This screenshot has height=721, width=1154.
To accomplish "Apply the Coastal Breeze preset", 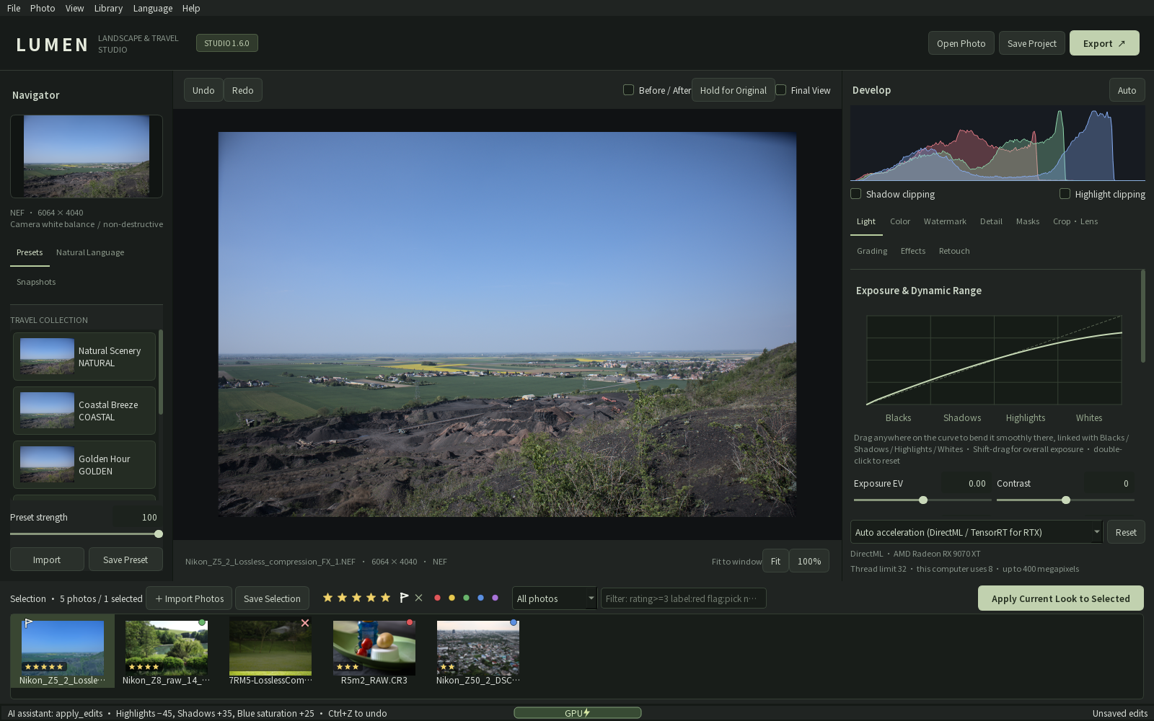I will coord(84,410).
